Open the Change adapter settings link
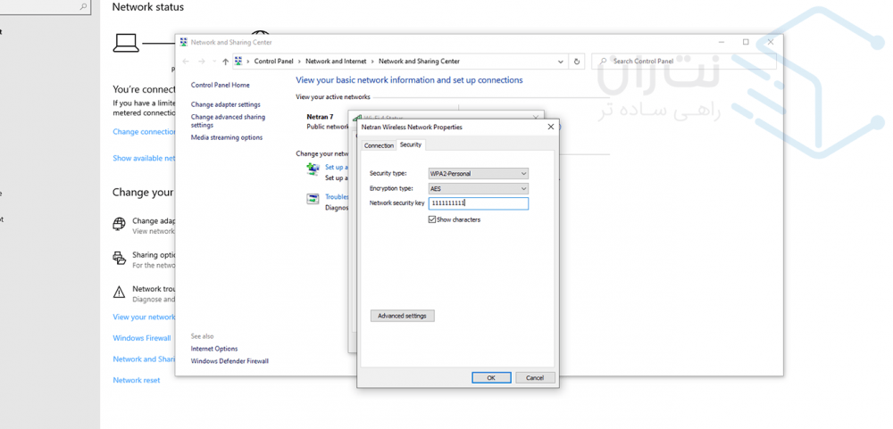The image size is (893, 429). click(x=225, y=104)
